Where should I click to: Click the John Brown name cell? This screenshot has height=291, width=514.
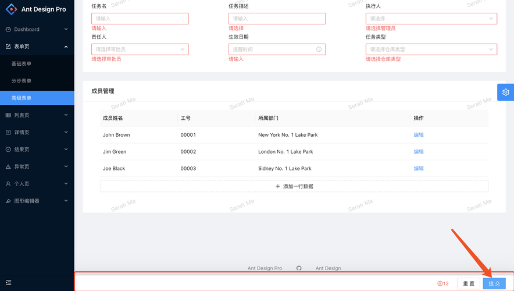[116, 135]
